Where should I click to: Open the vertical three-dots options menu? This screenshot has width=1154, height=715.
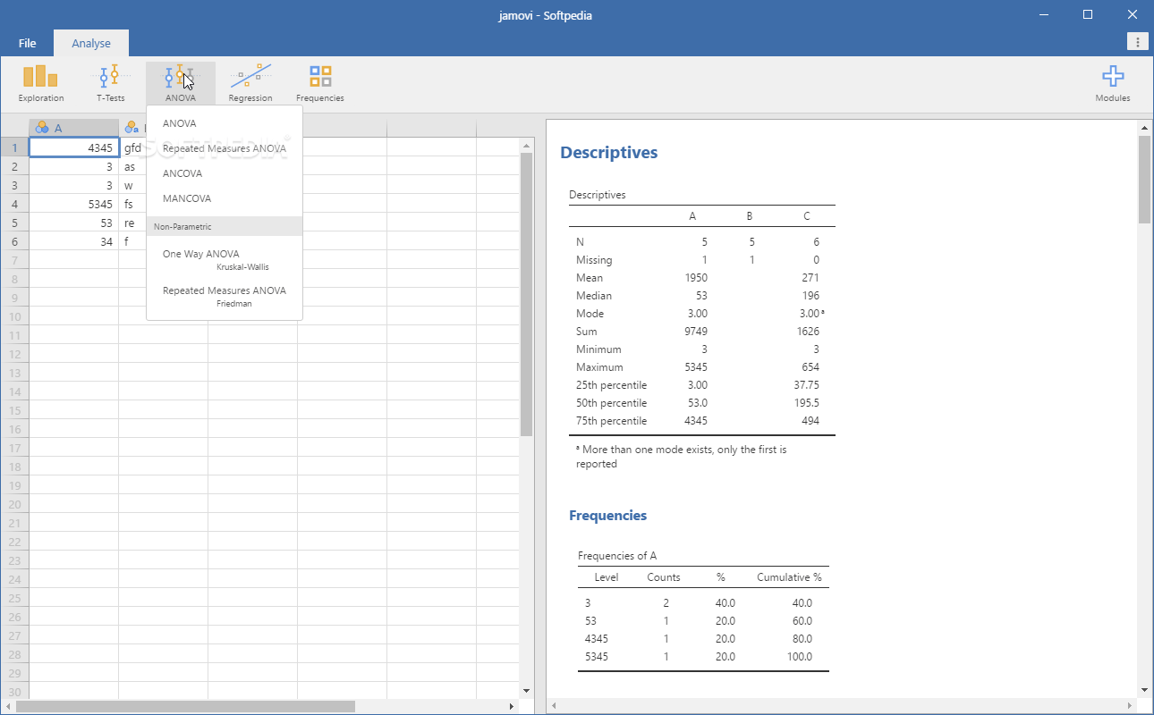coord(1137,42)
